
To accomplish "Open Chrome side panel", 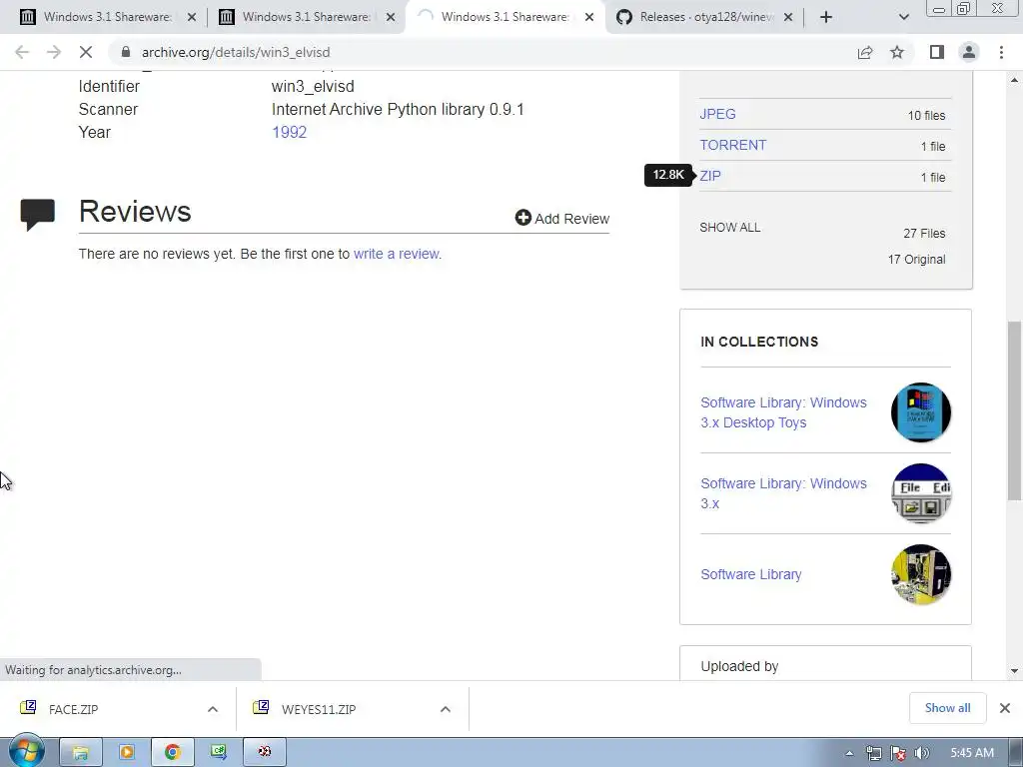I will [x=937, y=52].
